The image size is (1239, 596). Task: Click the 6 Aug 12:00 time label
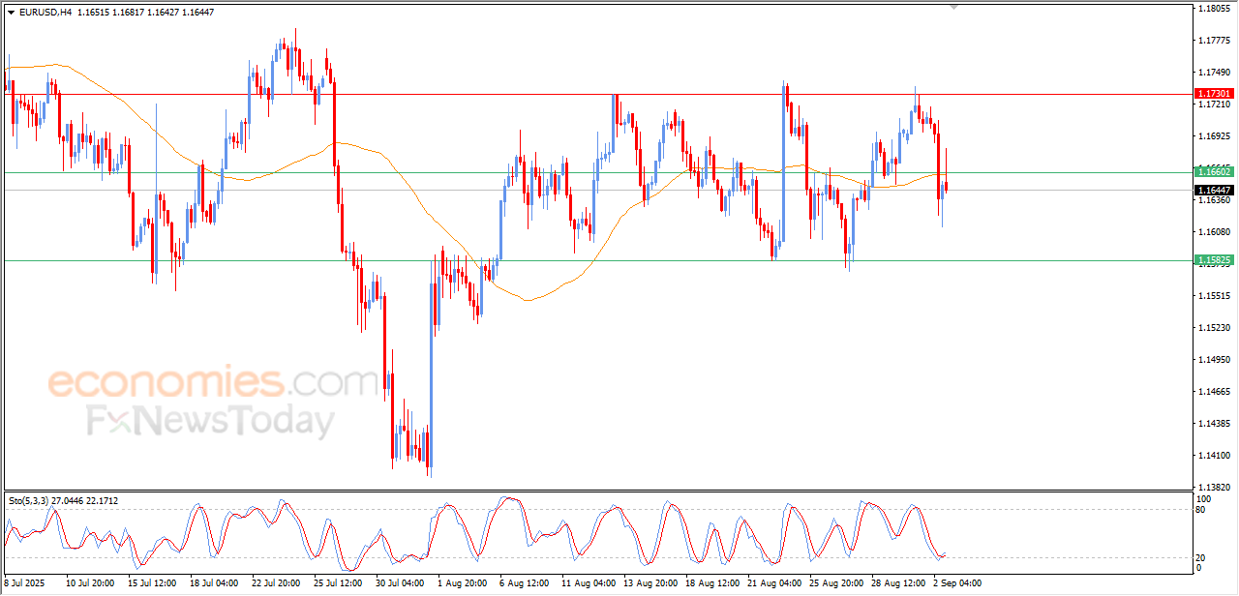[524, 583]
